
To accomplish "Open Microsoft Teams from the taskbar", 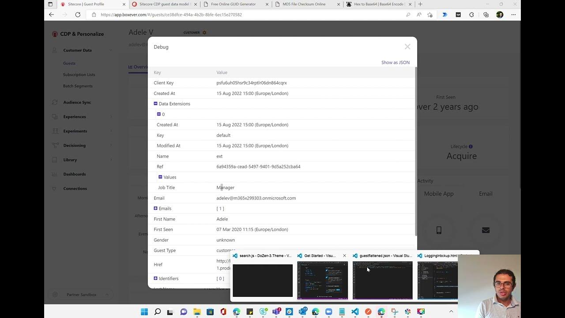I will (276, 312).
